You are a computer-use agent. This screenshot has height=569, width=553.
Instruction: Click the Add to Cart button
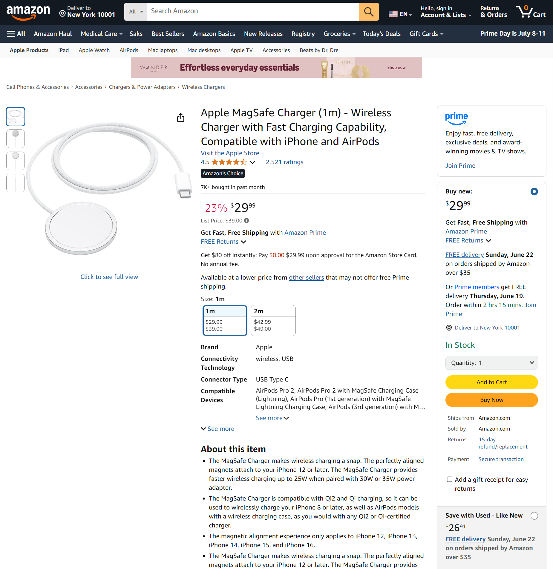(491, 382)
